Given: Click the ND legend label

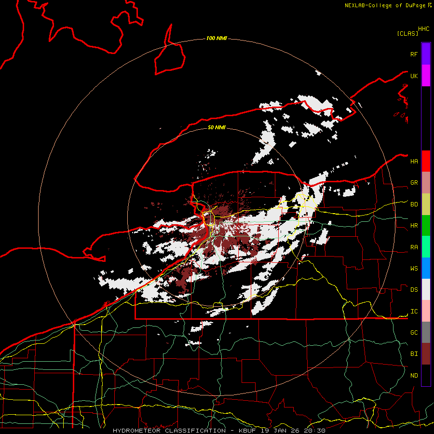Looking at the screenshot, I should click(x=414, y=376).
